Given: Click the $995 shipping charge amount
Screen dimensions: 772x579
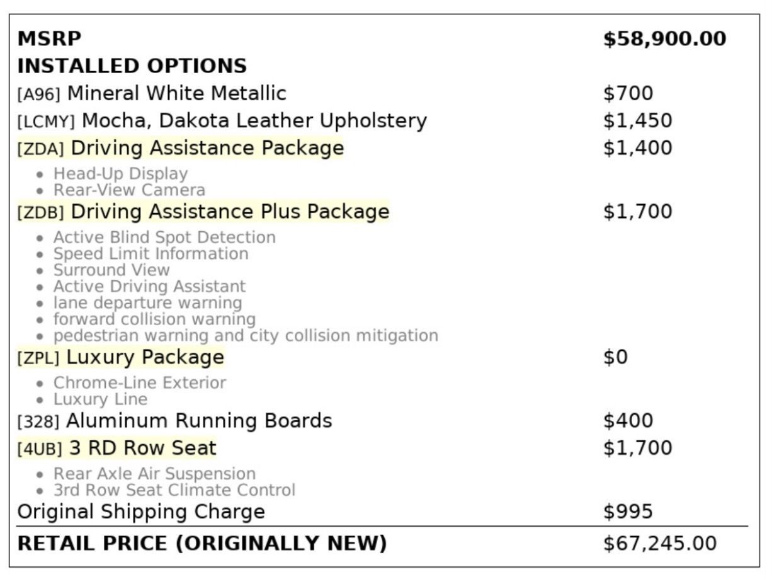Looking at the screenshot, I should tap(628, 511).
